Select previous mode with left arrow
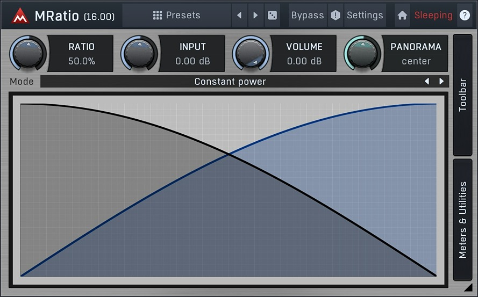This screenshot has width=478, height=297. pos(427,81)
